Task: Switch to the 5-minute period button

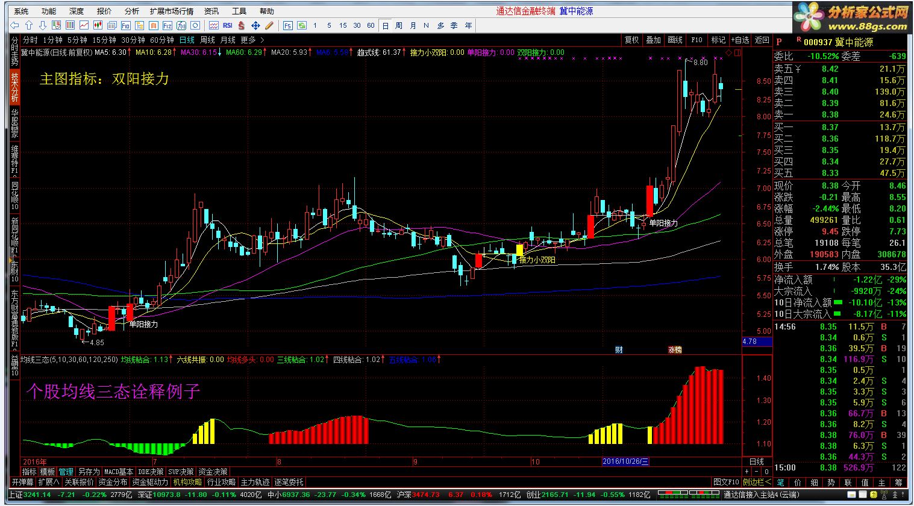Action: click(x=328, y=25)
